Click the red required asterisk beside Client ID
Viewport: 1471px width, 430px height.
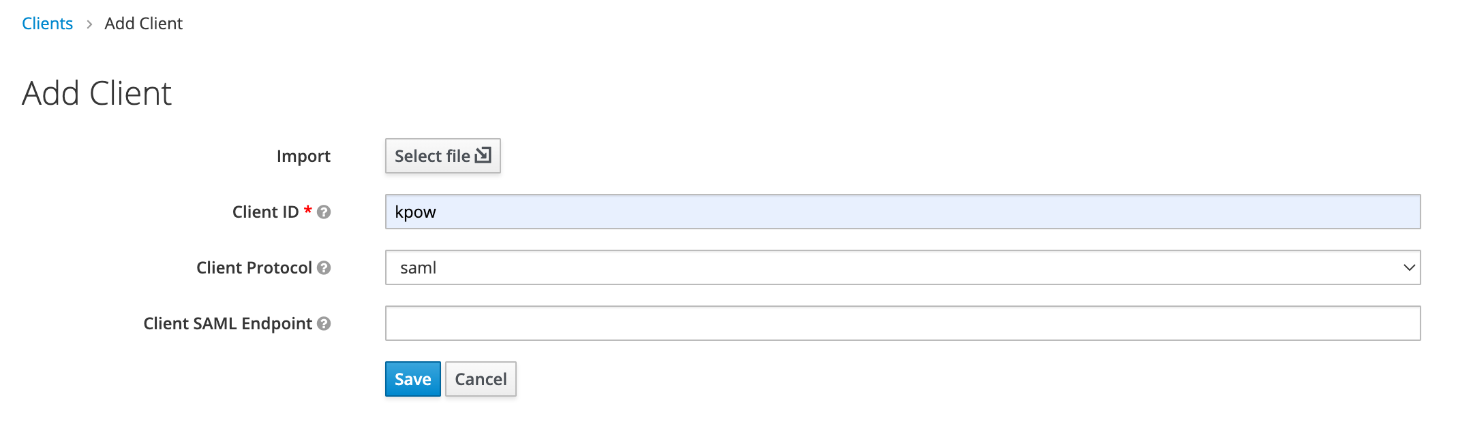(308, 210)
